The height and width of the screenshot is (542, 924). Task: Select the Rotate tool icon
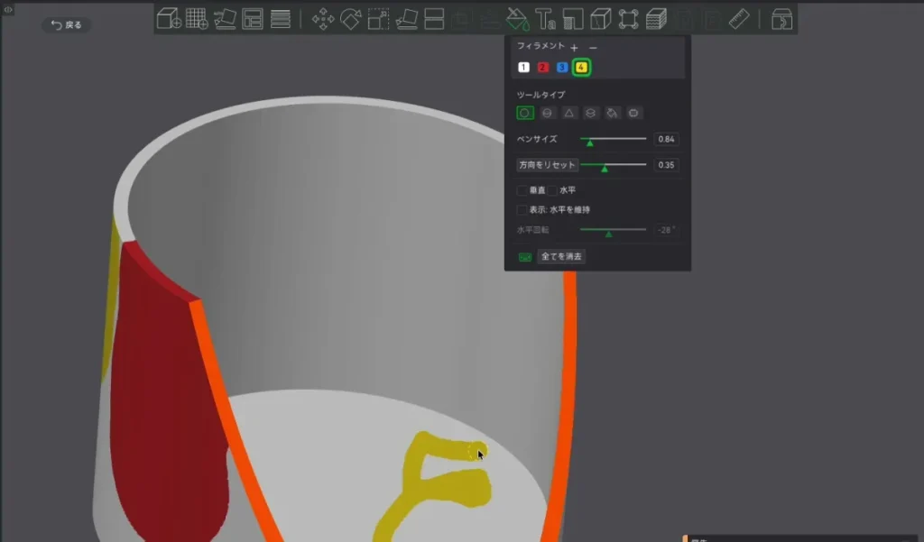(351, 19)
